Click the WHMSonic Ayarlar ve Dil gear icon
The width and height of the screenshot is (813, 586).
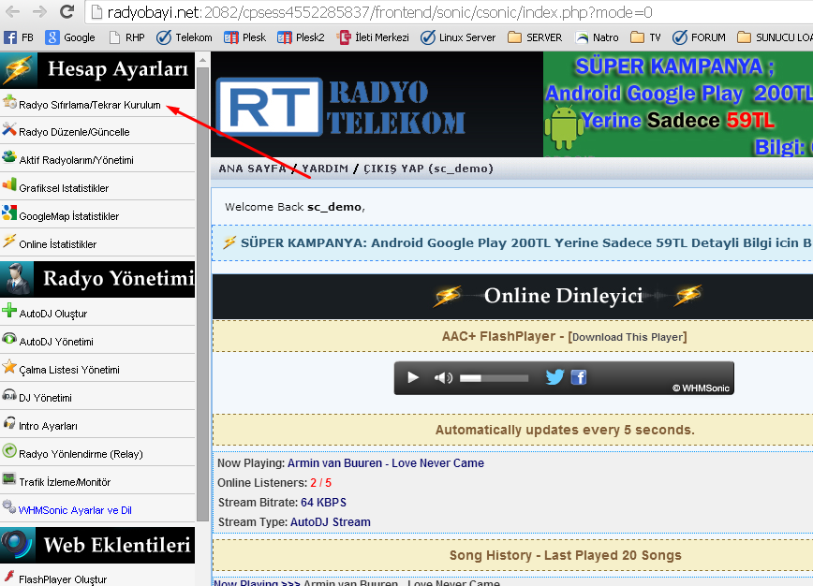(9, 506)
